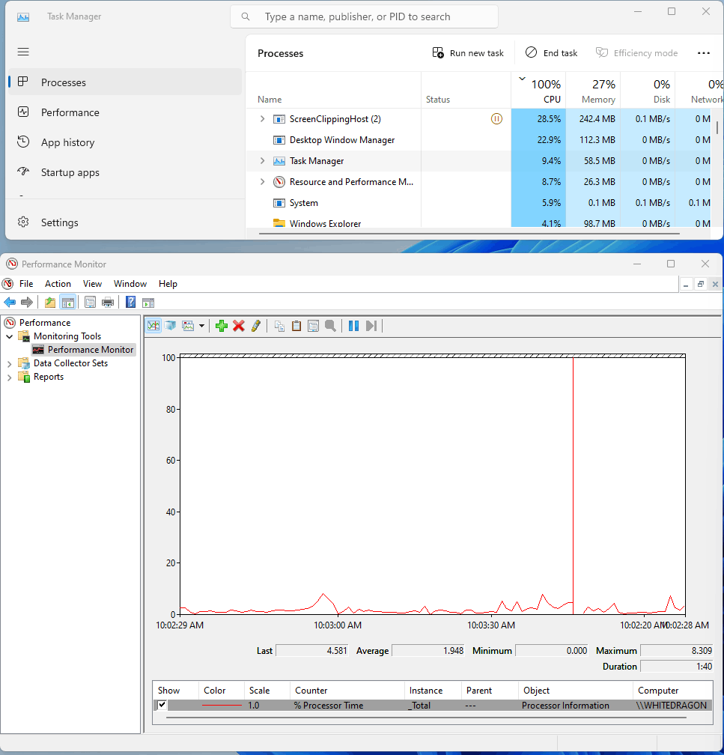724x755 pixels.
Task: Click the Name column header
Action: pyautogui.click(x=333, y=91)
